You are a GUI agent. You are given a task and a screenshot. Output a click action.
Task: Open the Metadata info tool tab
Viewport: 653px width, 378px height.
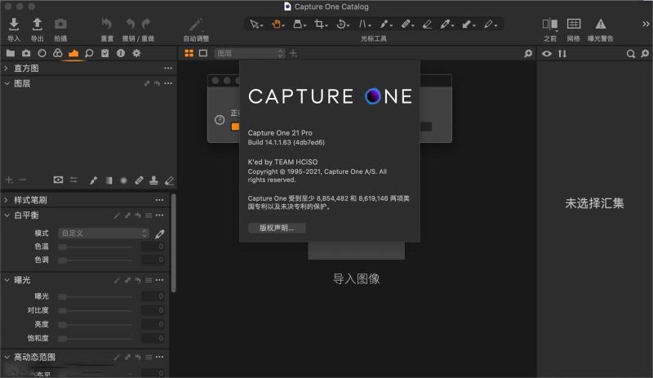pos(121,53)
